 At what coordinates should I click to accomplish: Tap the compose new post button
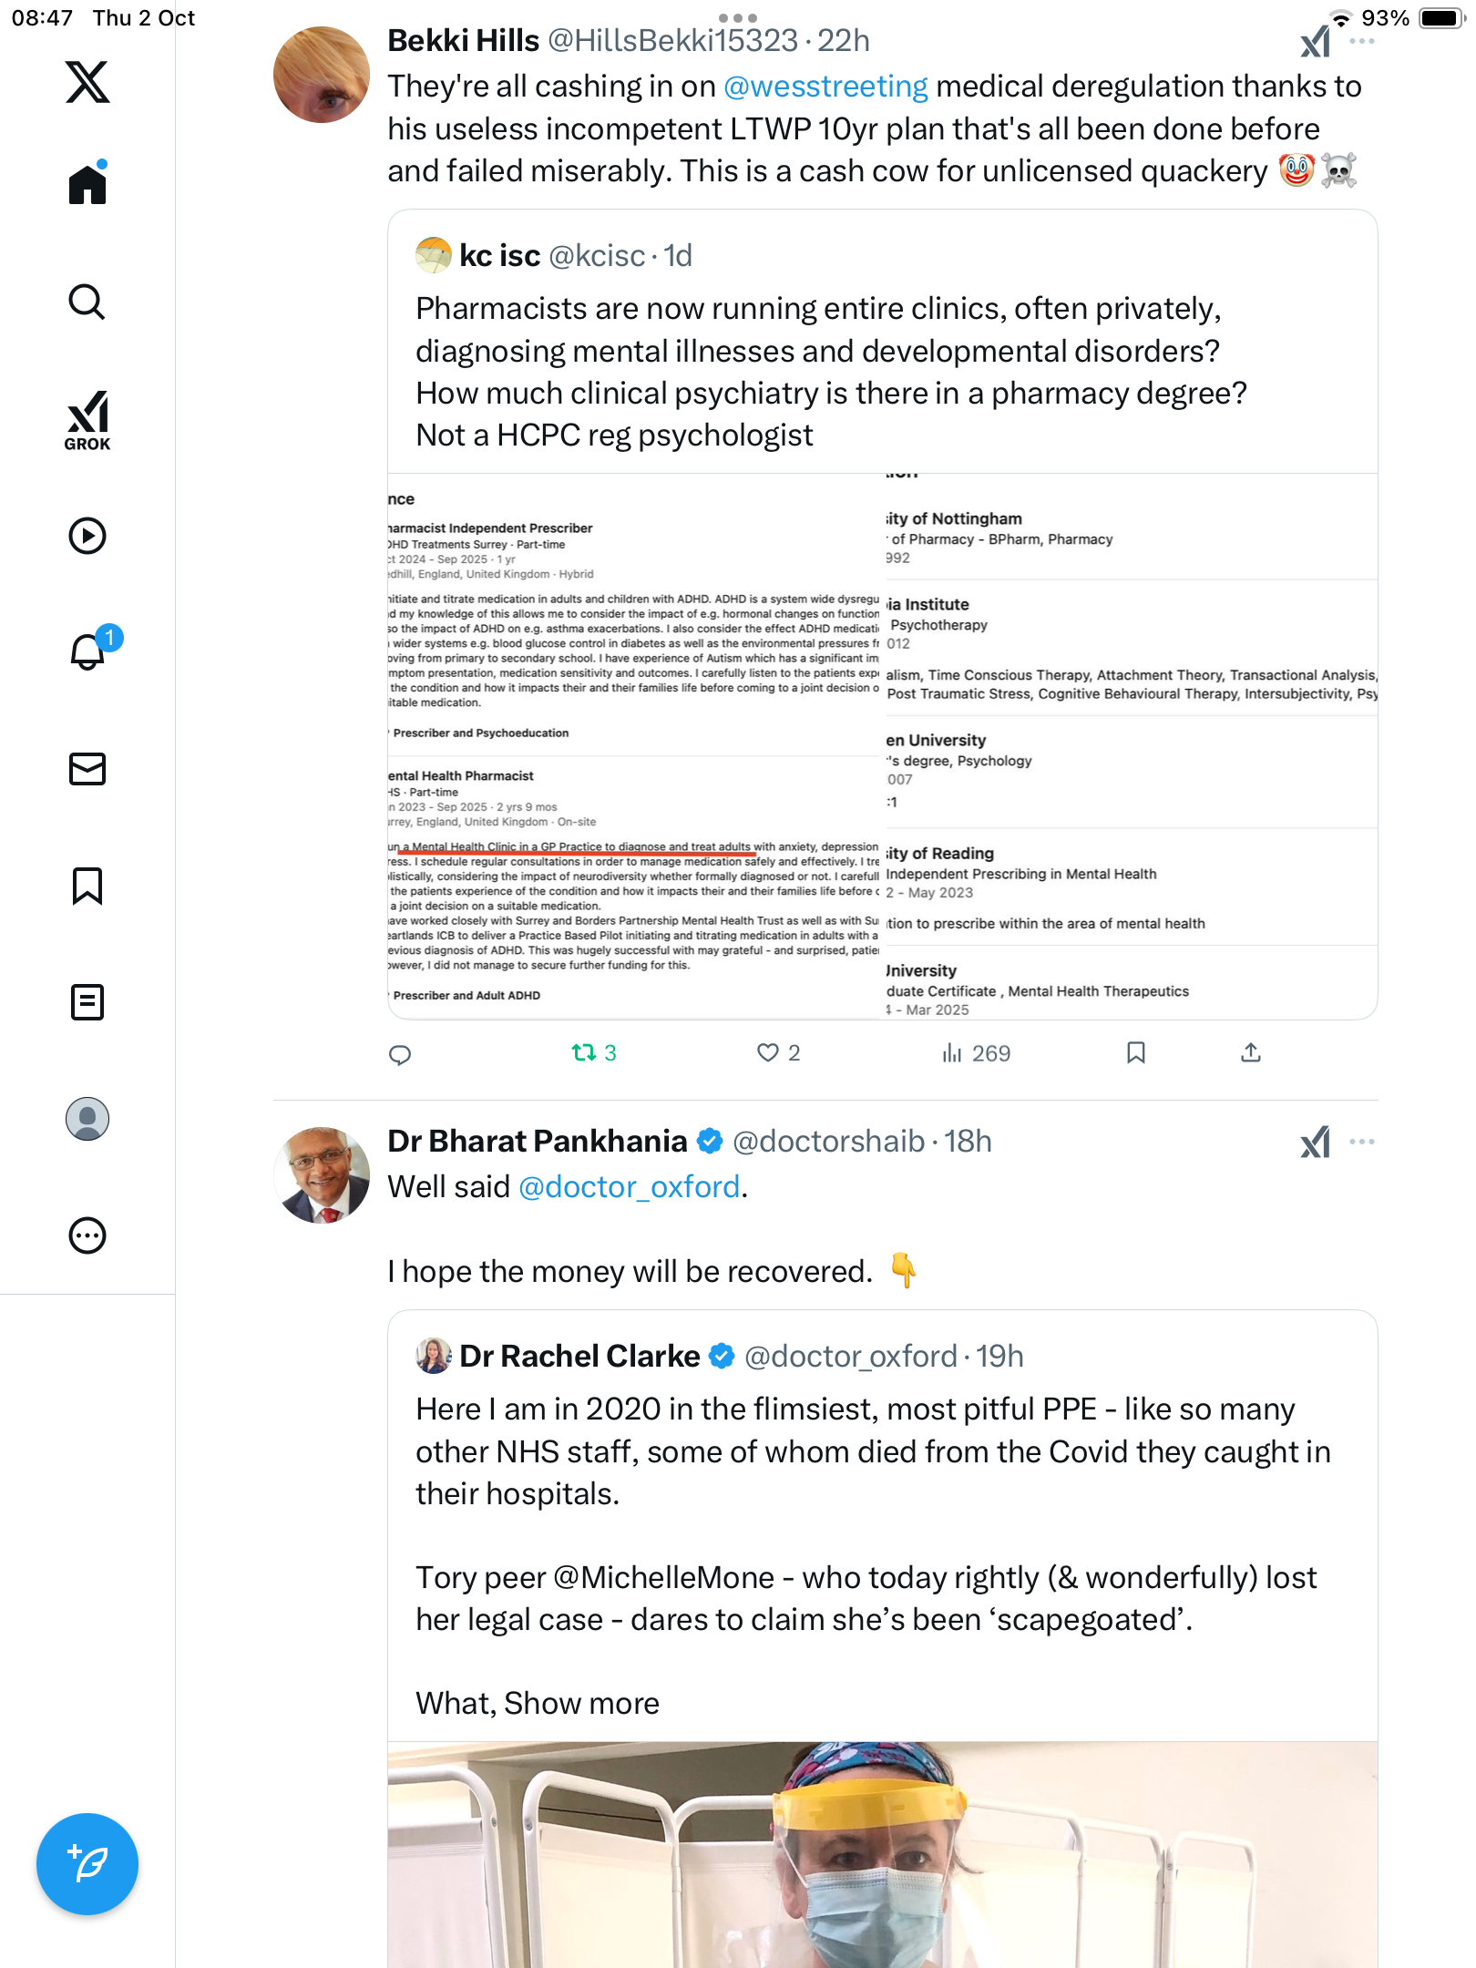click(87, 1864)
